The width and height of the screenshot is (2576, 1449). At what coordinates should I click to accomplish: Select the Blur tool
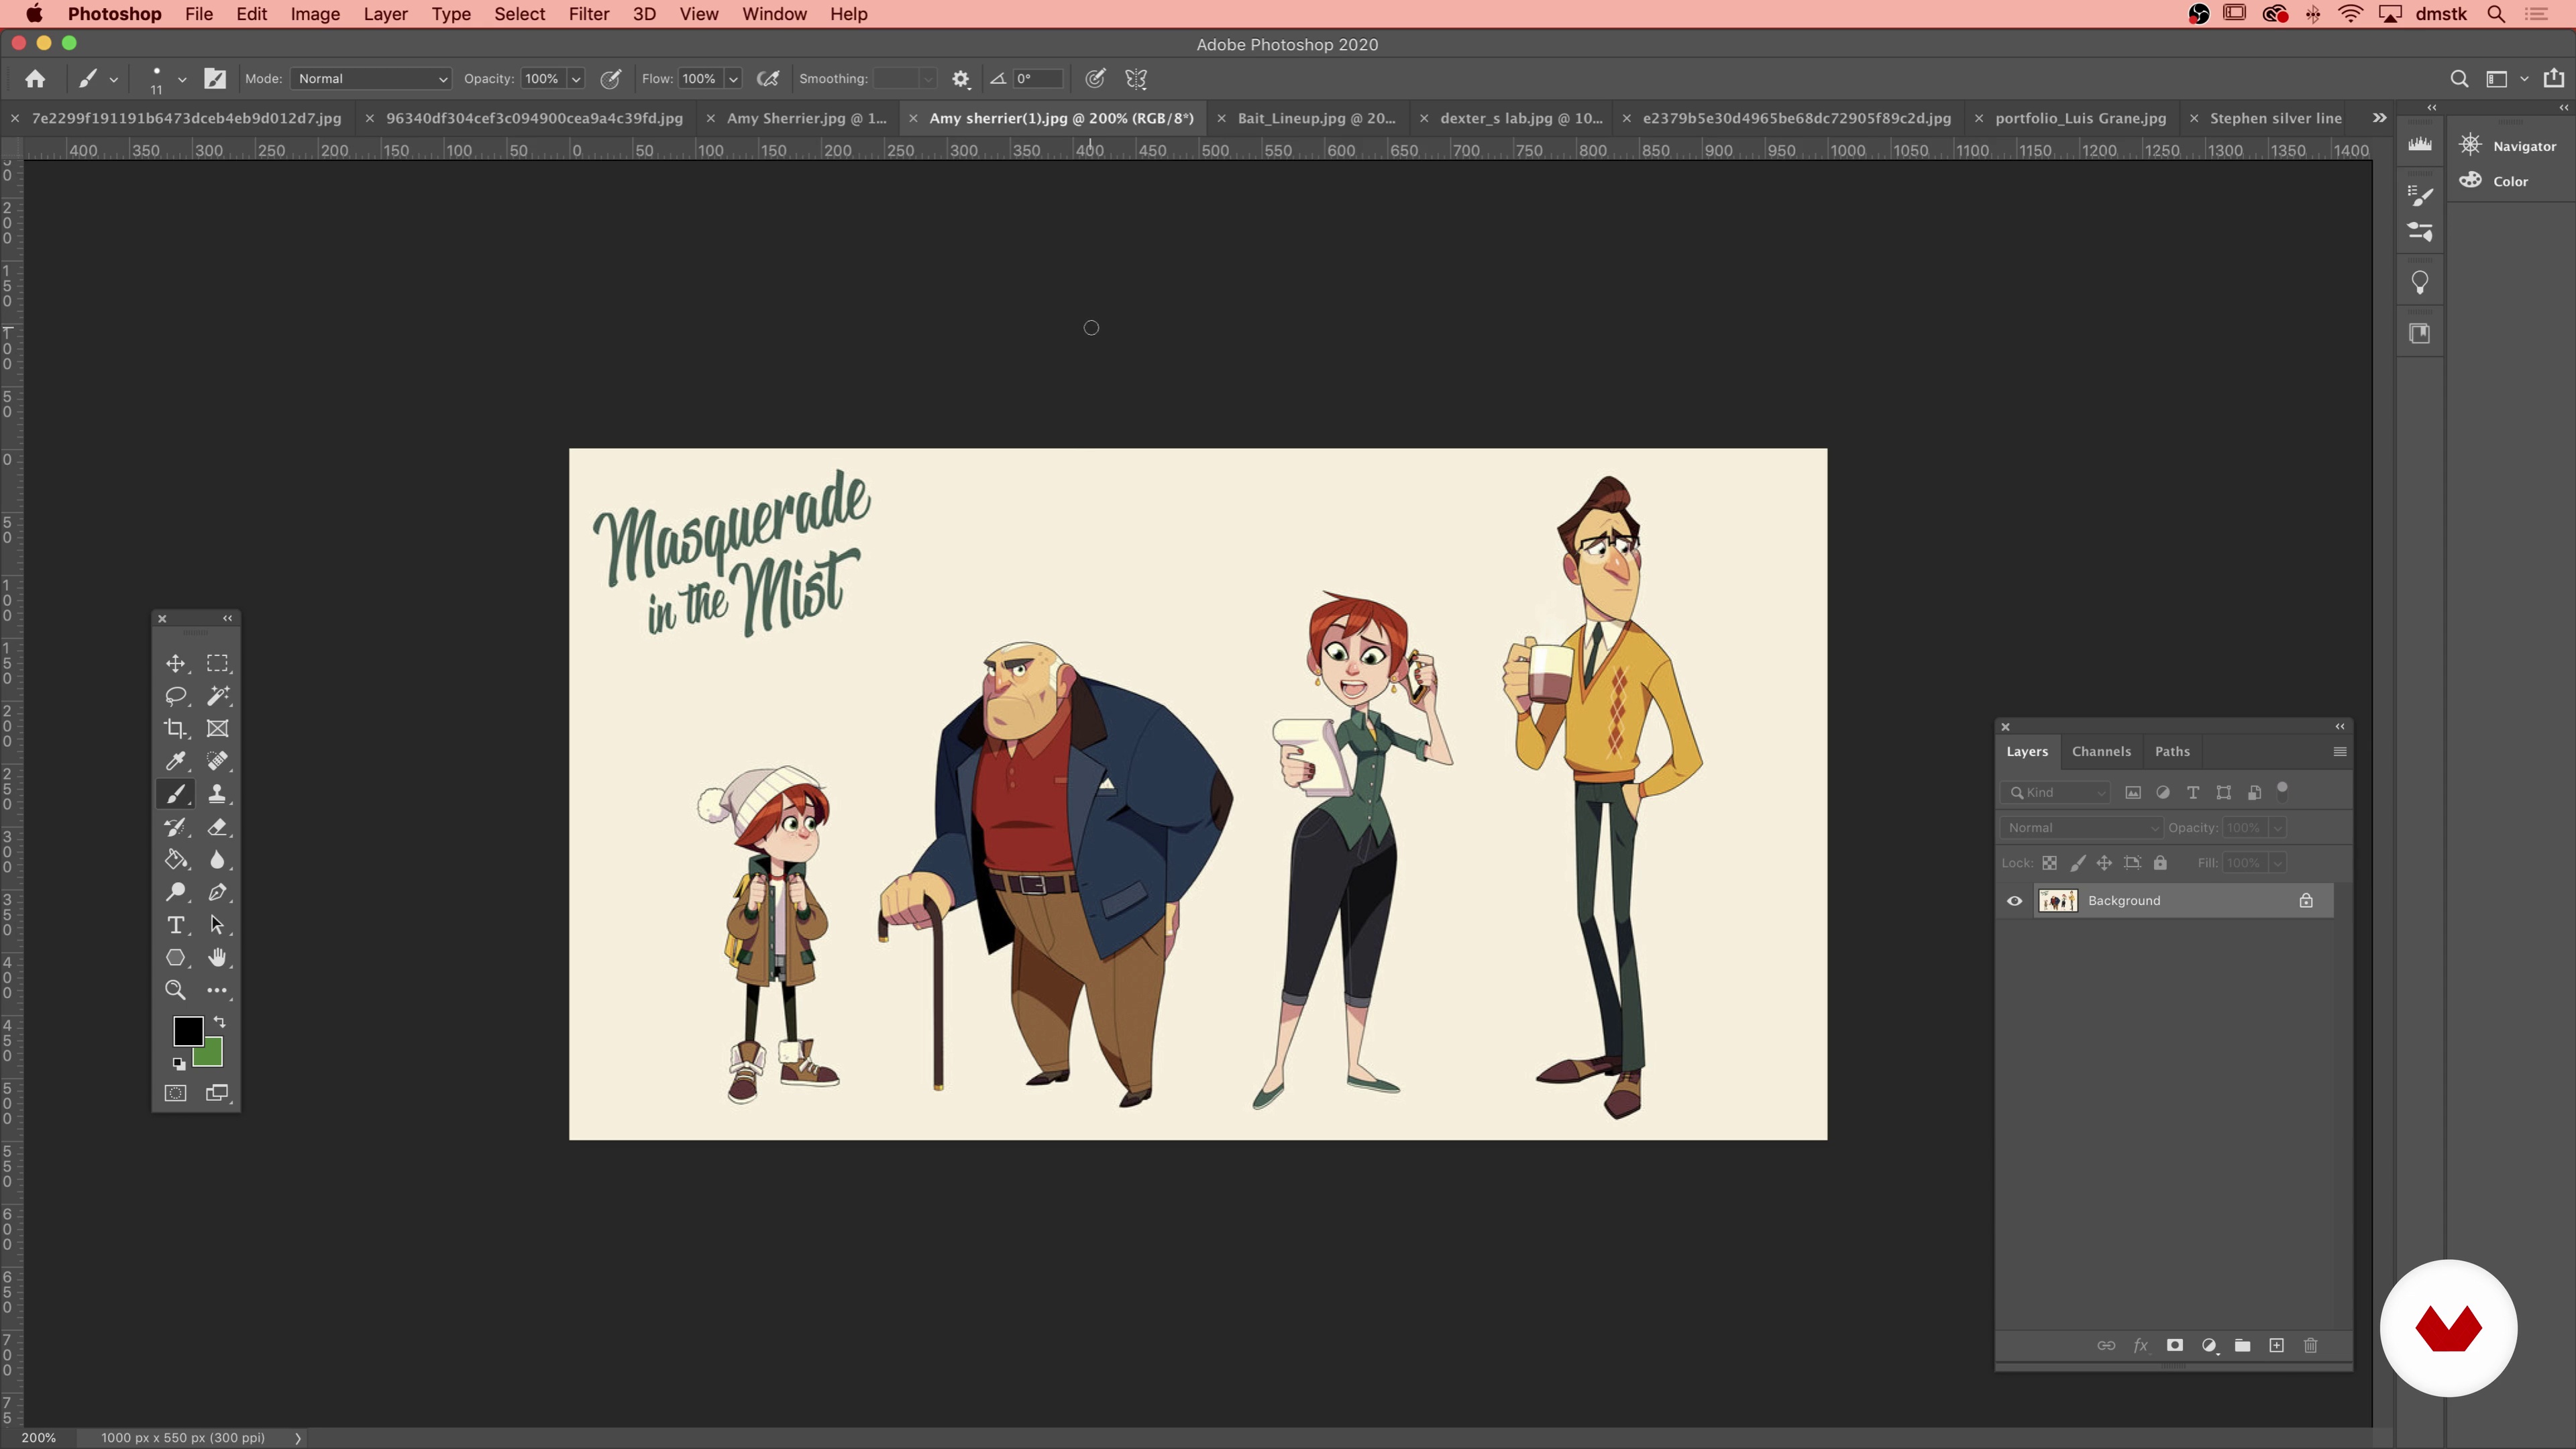[x=217, y=860]
